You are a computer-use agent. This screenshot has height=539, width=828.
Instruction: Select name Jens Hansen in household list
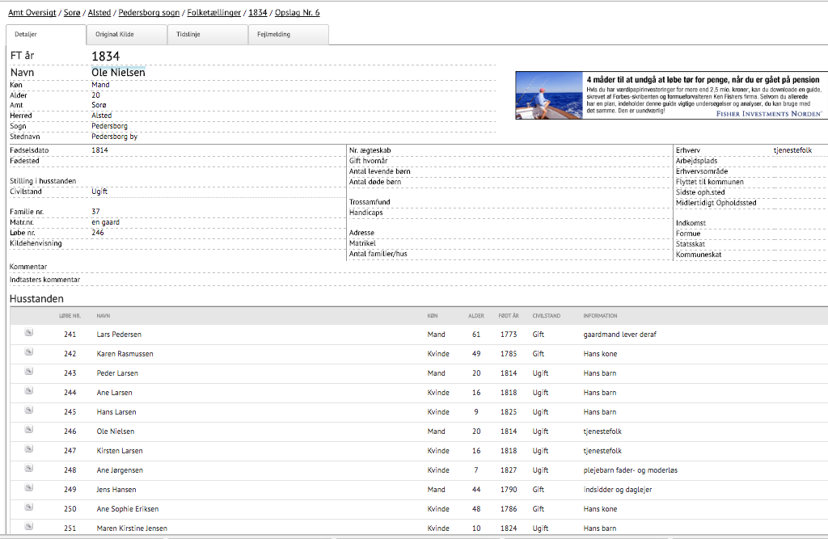pos(116,490)
